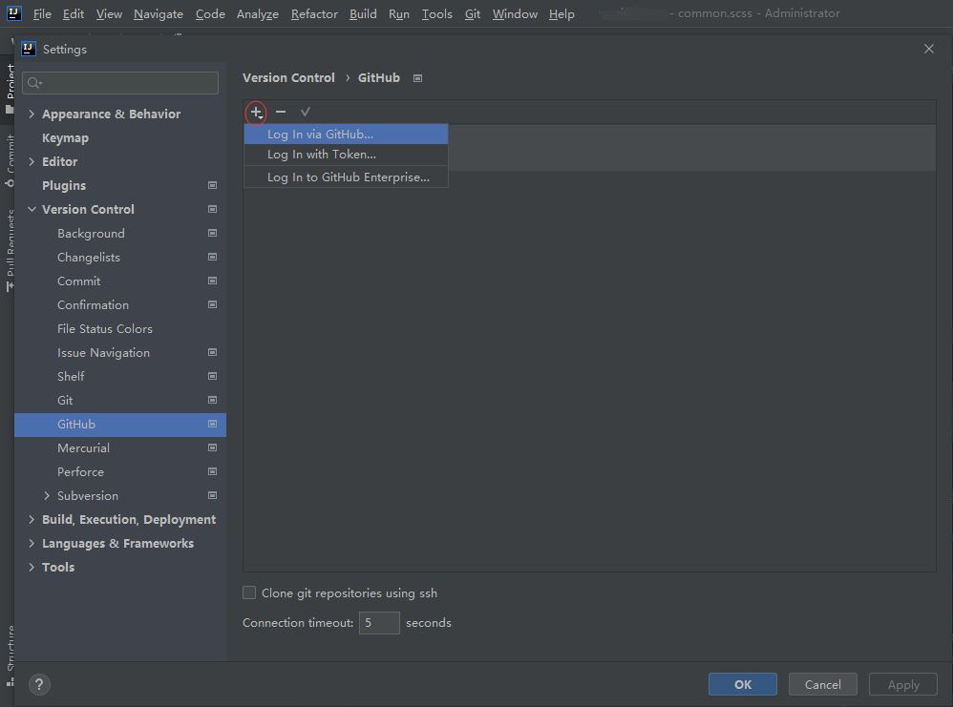Select Shelf settings page
The height and width of the screenshot is (707, 953).
coord(120,376)
